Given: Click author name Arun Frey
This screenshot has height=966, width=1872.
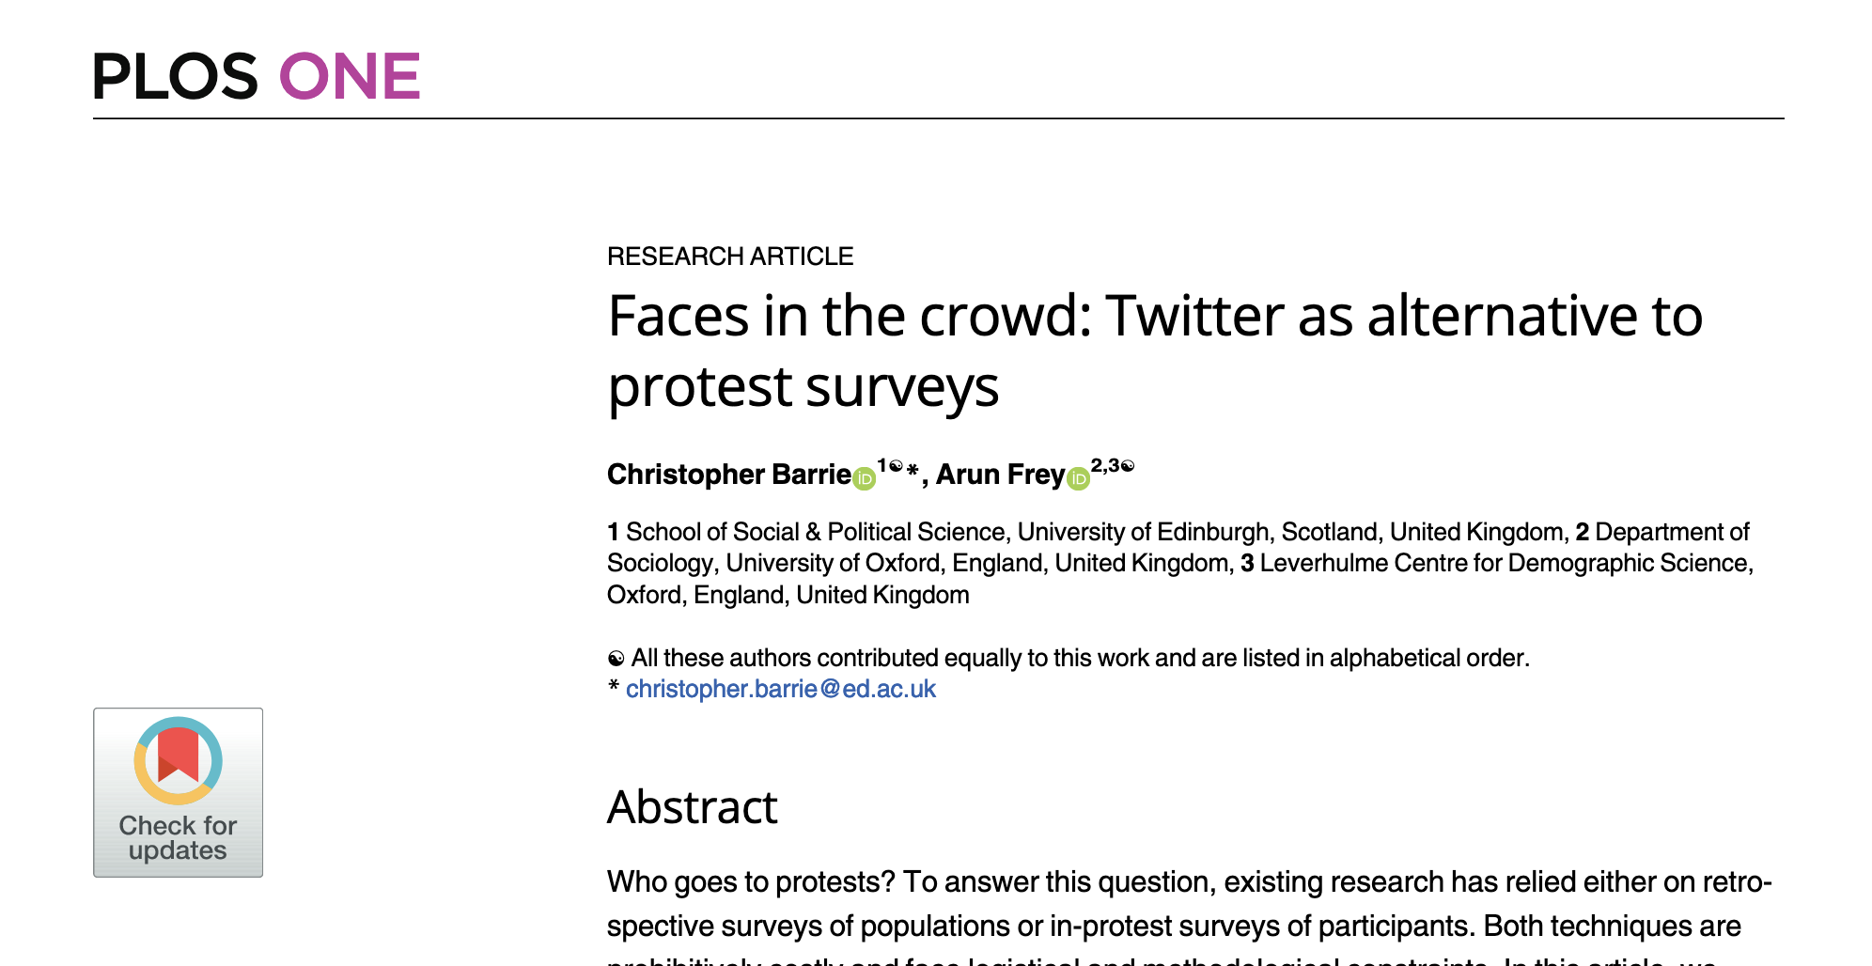Looking at the screenshot, I should pos(1000,475).
